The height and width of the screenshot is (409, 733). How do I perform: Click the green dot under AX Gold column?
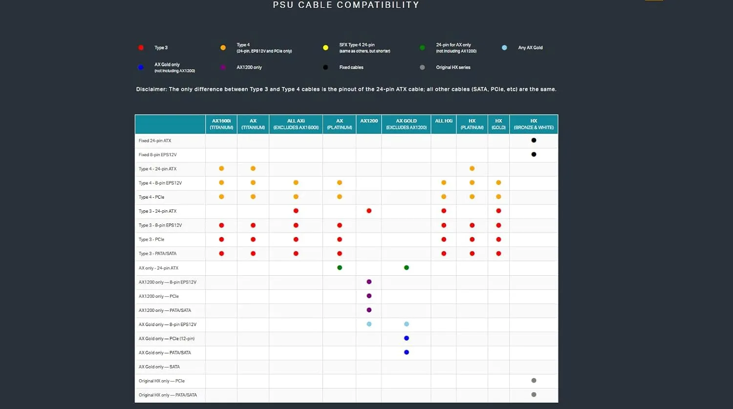407,267
